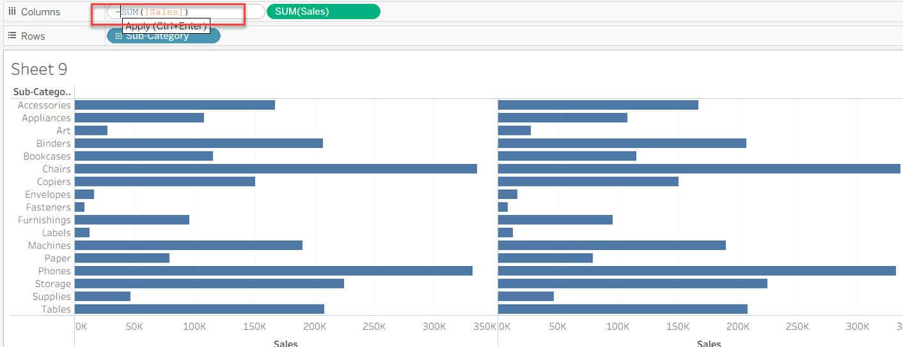This screenshot has height=347, width=903.
Task: Click the Machines bar in the left chart
Action: coord(189,246)
